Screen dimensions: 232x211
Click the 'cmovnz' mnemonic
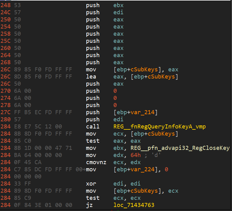(96, 162)
